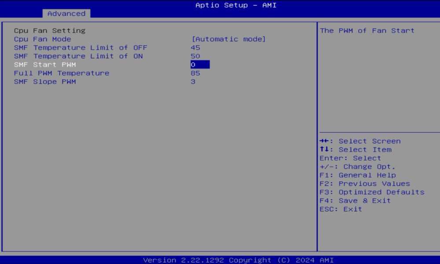Click F1: General Help
This screenshot has width=440, height=264.
pyautogui.click(x=358, y=175)
